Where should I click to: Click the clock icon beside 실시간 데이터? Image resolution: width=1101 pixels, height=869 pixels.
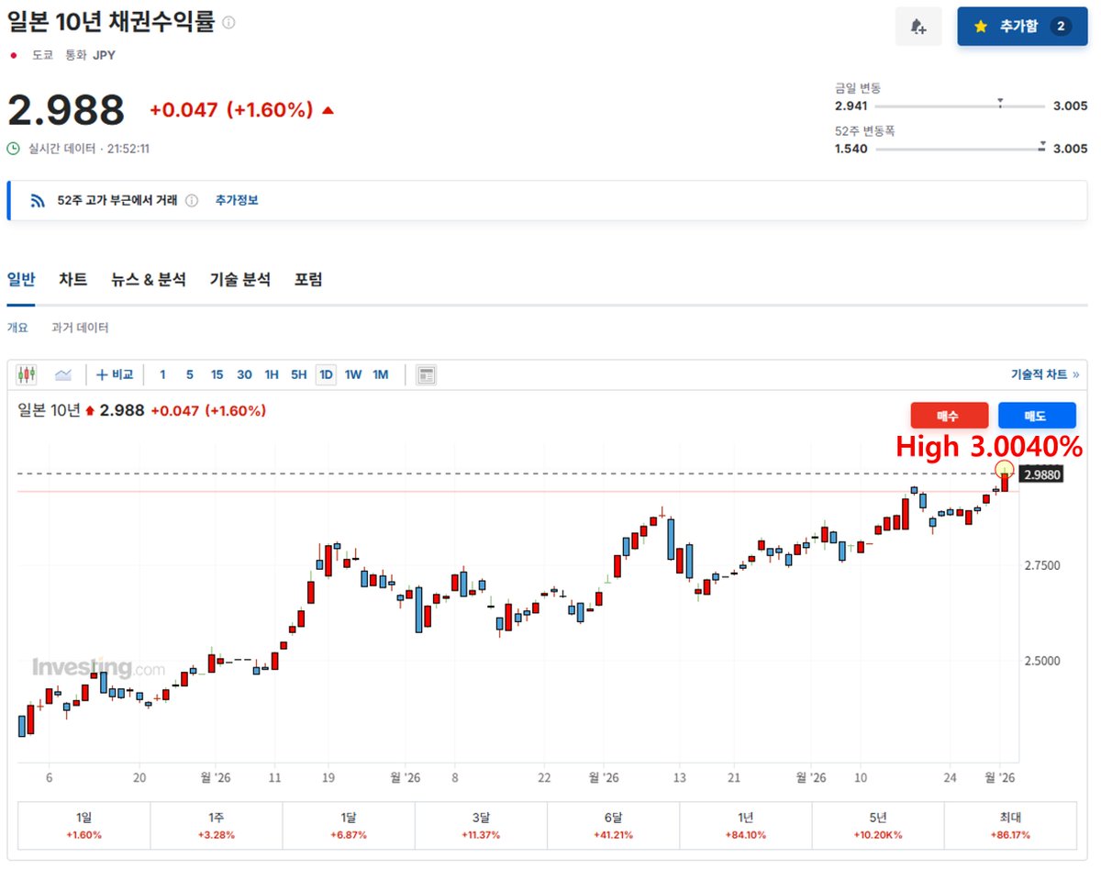coord(13,148)
